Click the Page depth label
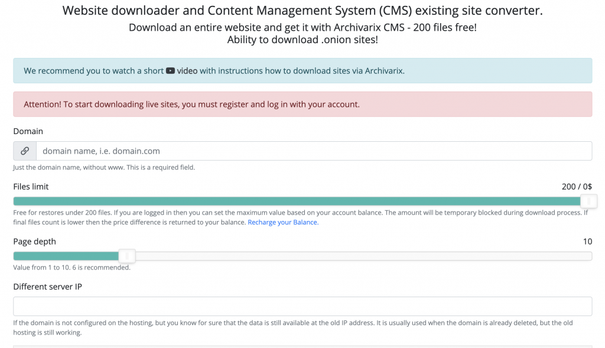Screen dimensions: 605x348 [35, 242]
